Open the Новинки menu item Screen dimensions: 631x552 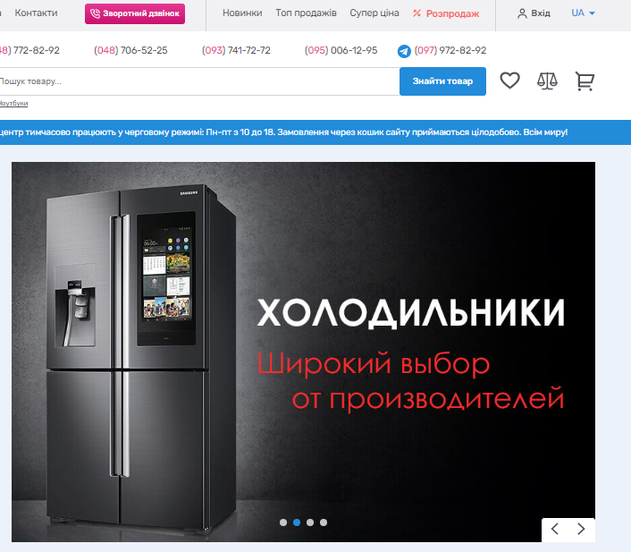242,13
